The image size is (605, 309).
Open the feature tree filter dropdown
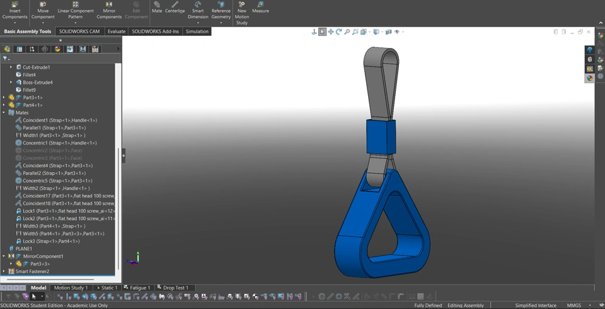click(6, 59)
